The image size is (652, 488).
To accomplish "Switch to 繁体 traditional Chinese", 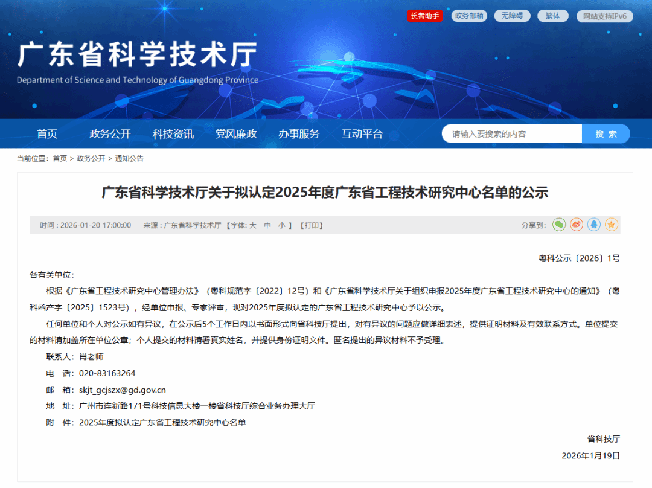I will click(x=552, y=16).
